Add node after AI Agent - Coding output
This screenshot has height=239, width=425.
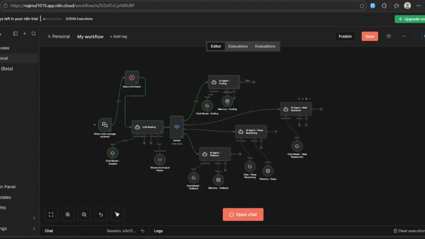pyautogui.click(x=254, y=82)
